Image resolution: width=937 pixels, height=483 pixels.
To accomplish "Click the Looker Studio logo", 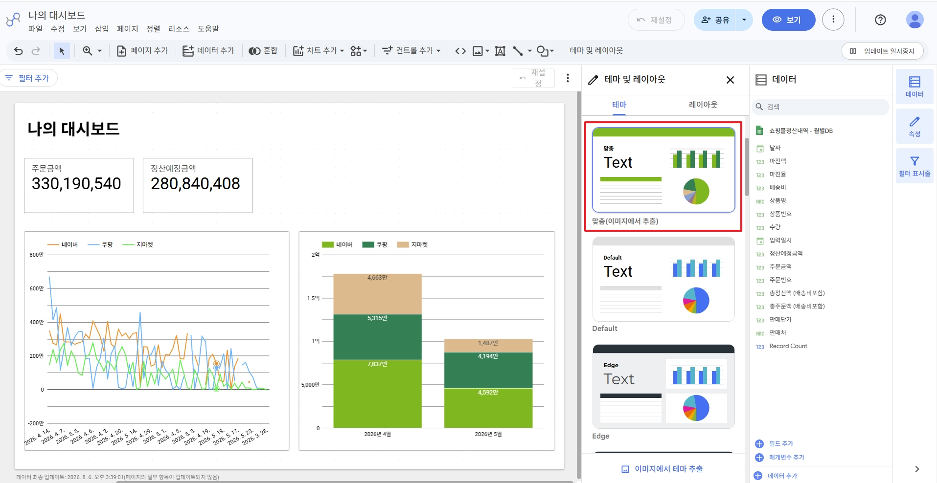I will click(x=13, y=20).
